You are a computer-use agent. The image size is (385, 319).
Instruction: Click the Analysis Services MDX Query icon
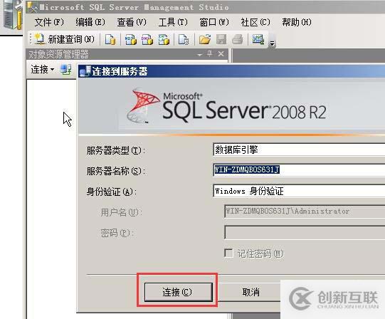tap(131, 39)
